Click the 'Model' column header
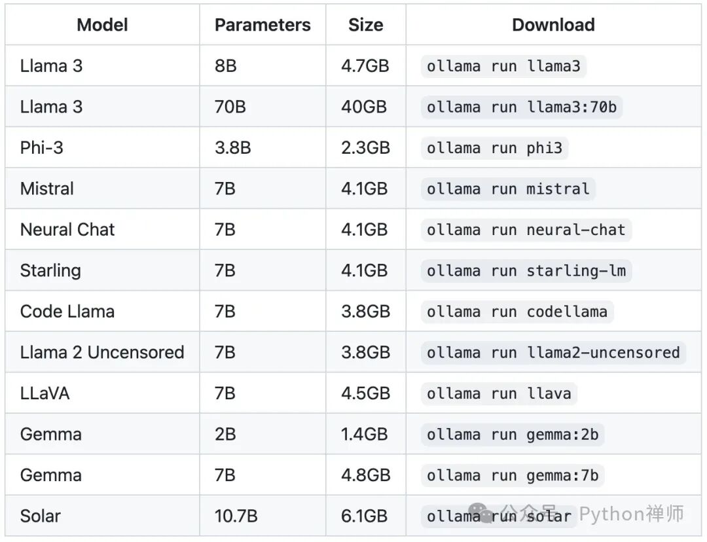This screenshot has width=707, height=542. 102,25
